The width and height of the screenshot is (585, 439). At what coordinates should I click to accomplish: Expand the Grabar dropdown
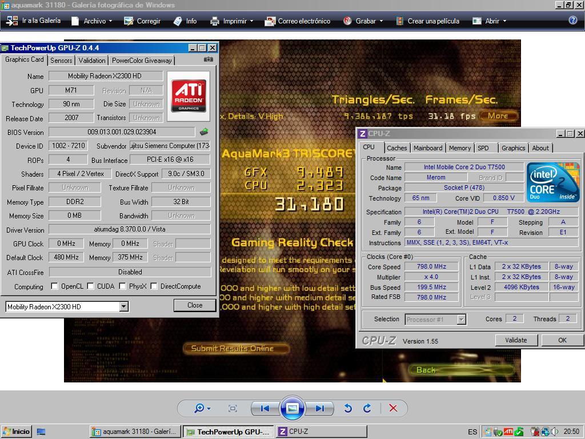pos(363,21)
